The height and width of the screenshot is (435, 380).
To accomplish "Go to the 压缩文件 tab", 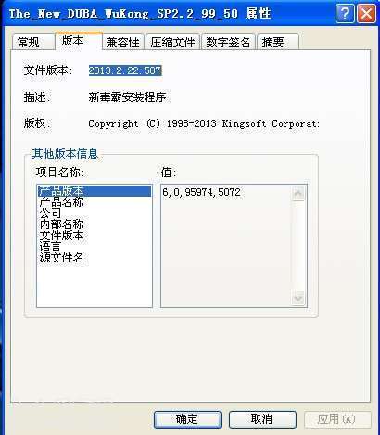I will pos(173,42).
